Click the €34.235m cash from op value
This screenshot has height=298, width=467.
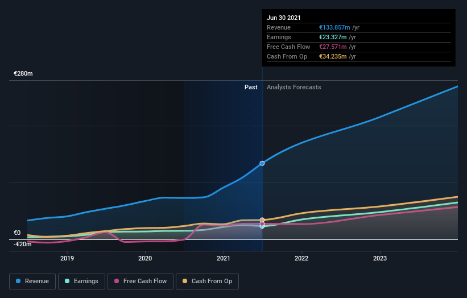333,56
